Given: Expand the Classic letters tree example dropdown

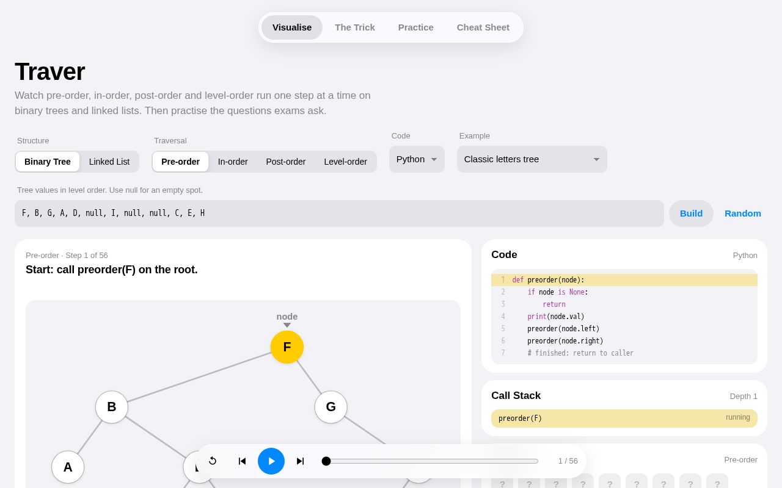Looking at the screenshot, I should 532,159.
